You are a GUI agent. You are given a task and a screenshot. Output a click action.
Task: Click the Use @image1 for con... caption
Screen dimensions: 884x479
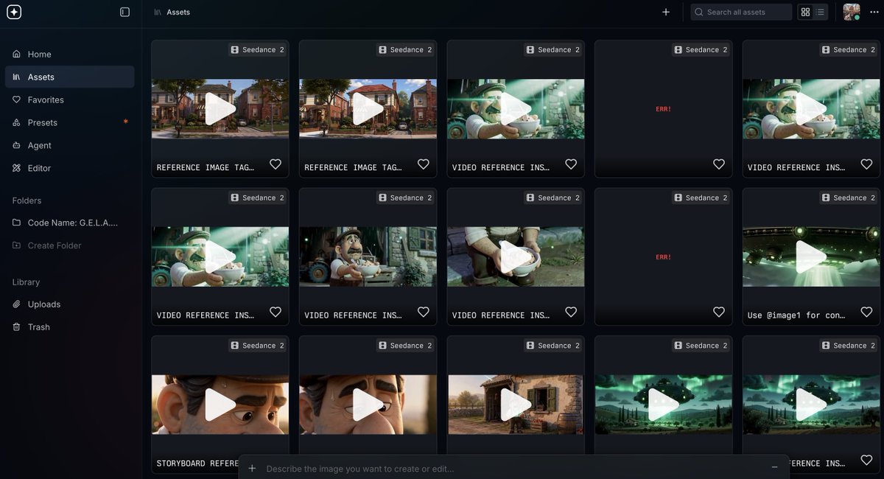coord(796,315)
